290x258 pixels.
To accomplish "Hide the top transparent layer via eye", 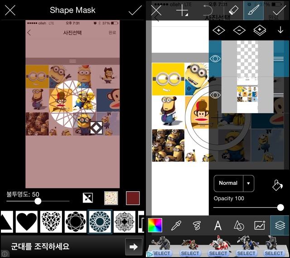I will pyautogui.click(x=215, y=59).
